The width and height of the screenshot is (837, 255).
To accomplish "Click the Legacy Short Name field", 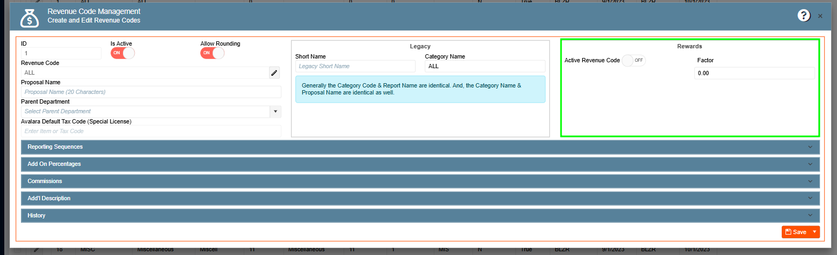I will [355, 66].
